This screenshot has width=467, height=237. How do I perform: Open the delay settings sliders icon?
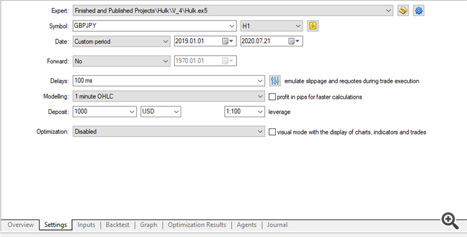[x=275, y=81]
